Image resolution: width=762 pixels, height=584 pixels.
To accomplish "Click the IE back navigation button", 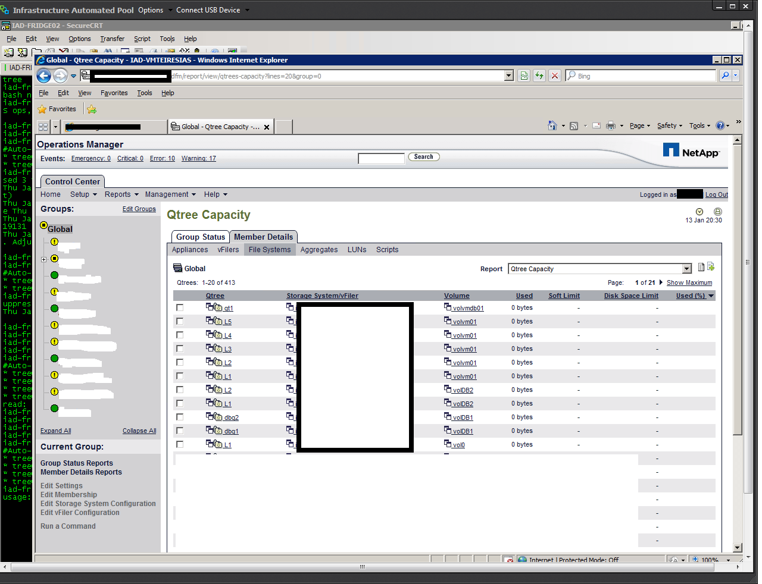I will (x=43, y=76).
